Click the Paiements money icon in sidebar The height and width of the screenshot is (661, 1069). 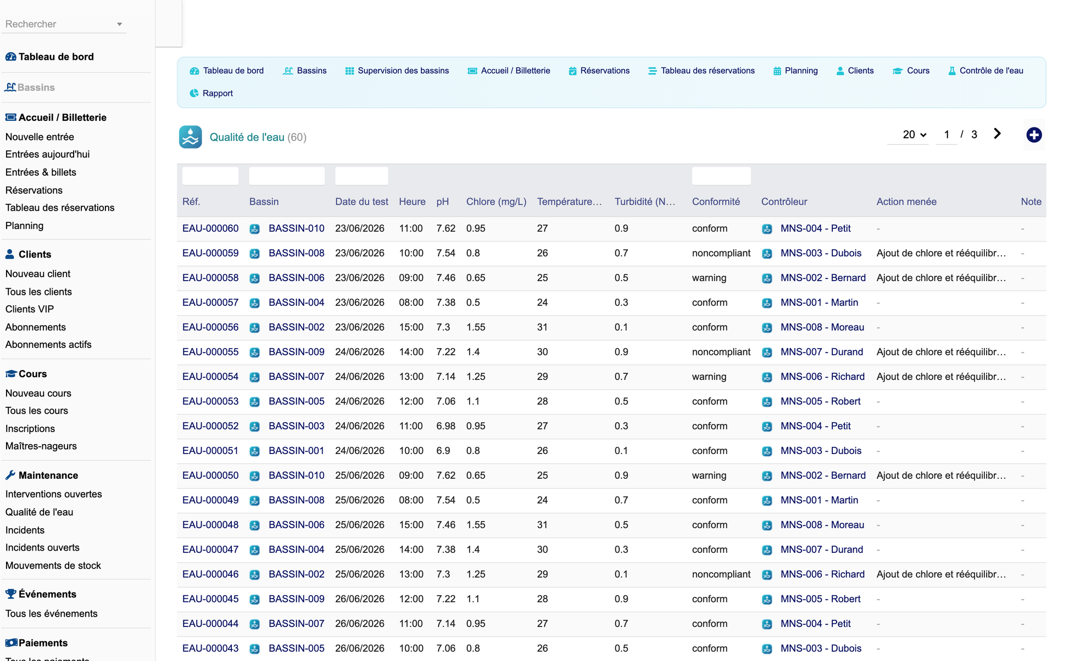(x=11, y=643)
